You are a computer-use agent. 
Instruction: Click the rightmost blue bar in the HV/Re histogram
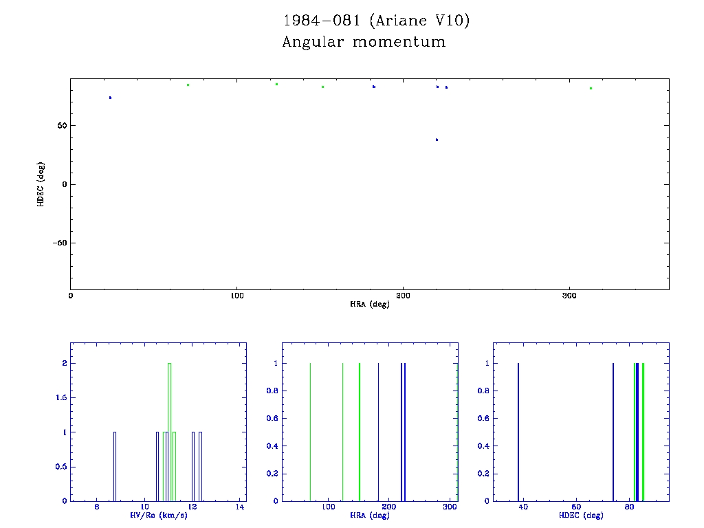200,467
